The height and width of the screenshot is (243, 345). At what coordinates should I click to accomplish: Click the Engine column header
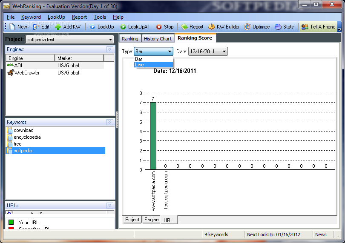(30, 58)
